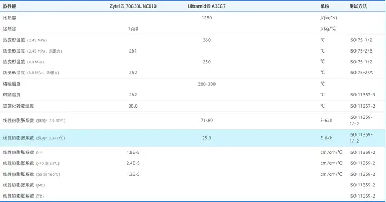
Task: Select the glass transition value 80.0
Action: [x=133, y=106]
